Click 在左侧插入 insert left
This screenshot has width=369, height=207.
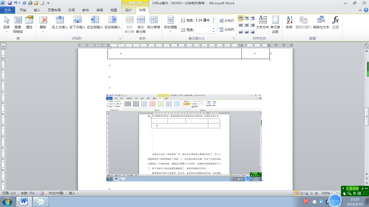coord(95,22)
